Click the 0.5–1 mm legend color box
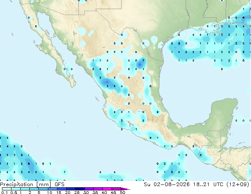Screen dimensions: 251x194 [x=16, y=189]
